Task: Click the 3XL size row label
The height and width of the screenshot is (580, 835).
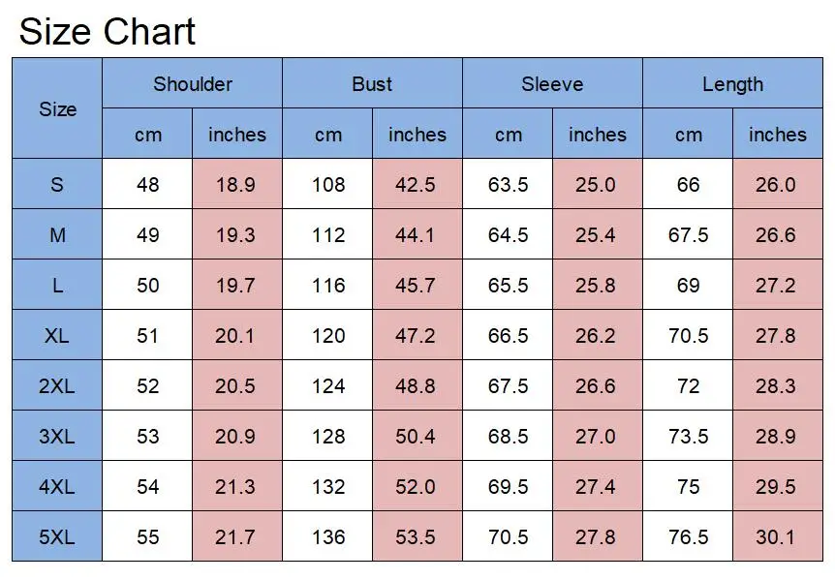Action: tap(57, 436)
